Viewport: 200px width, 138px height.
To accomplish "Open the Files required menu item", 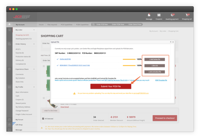I will (52, 25).
